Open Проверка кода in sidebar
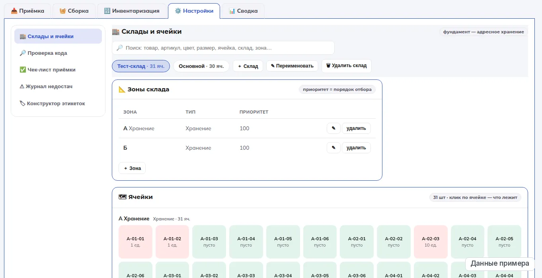542x278 pixels. pos(58,53)
